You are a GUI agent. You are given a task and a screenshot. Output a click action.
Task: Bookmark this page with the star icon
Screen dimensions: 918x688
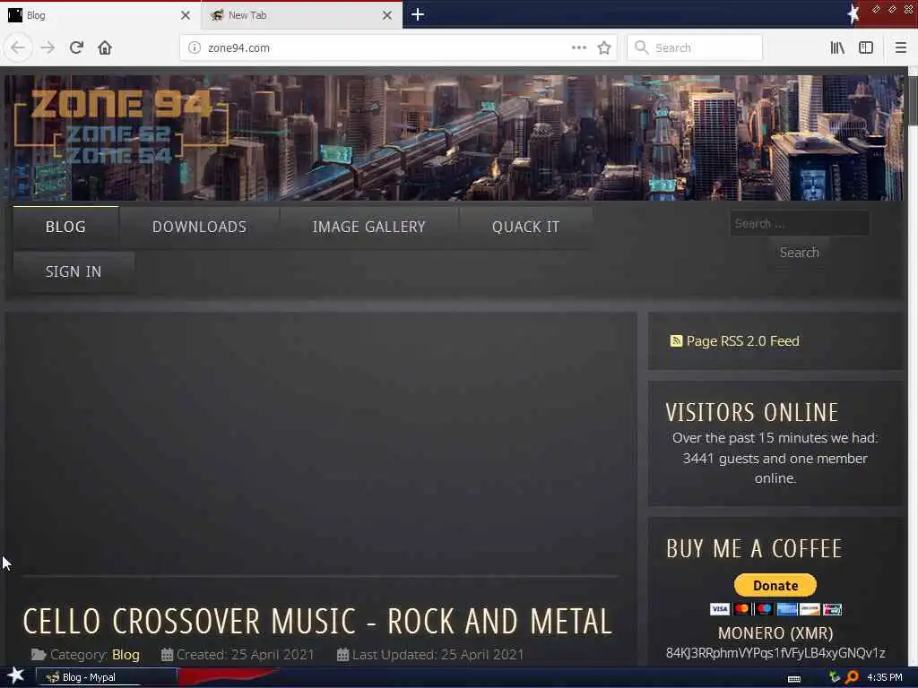tap(604, 47)
